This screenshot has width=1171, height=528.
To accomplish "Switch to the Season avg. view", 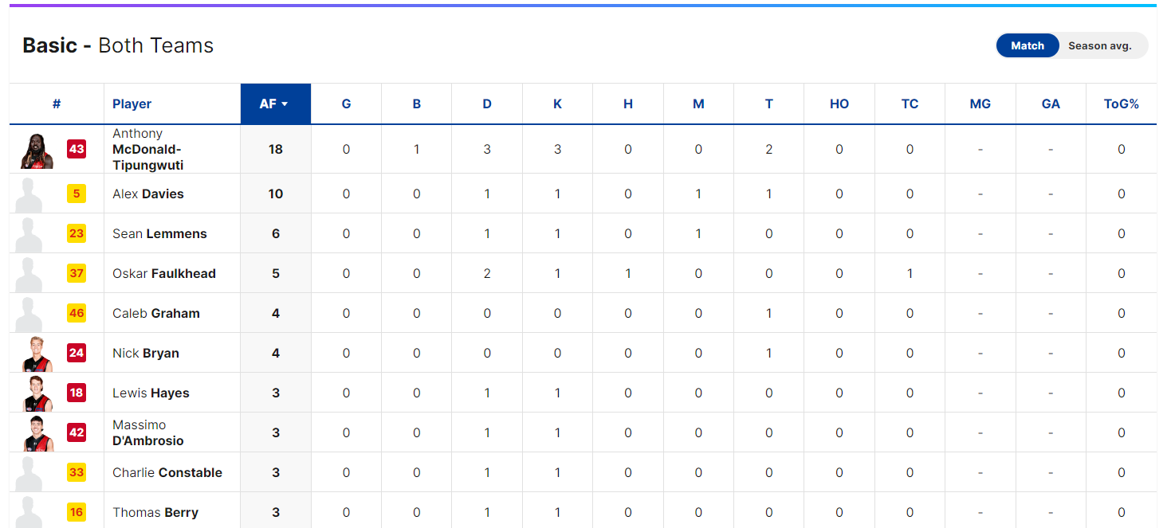I will (1100, 45).
